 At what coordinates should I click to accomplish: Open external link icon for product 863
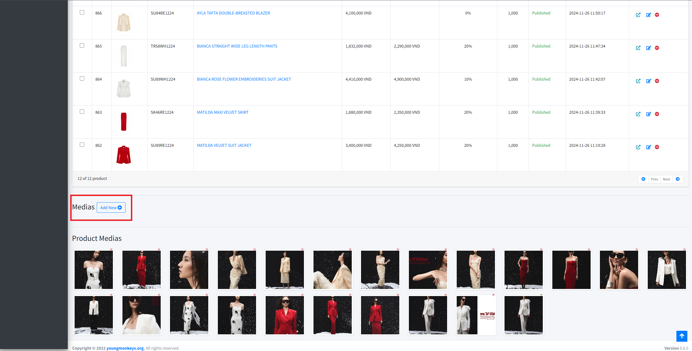pos(638,114)
